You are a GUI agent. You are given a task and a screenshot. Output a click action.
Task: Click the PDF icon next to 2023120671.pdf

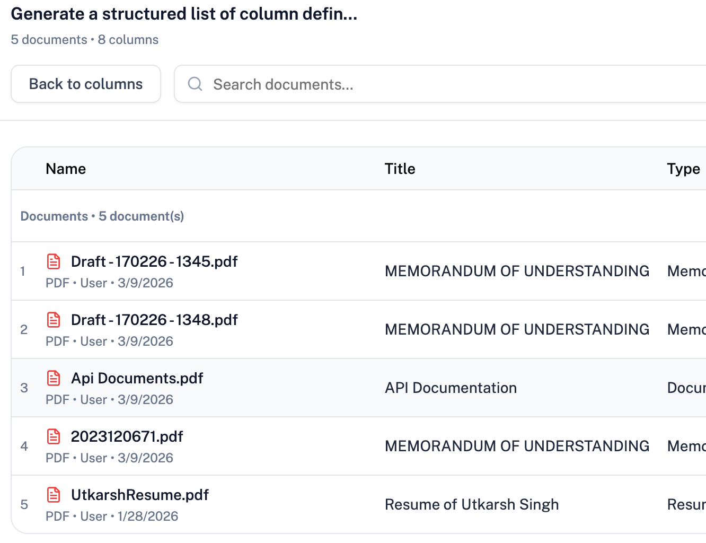pyautogui.click(x=54, y=436)
